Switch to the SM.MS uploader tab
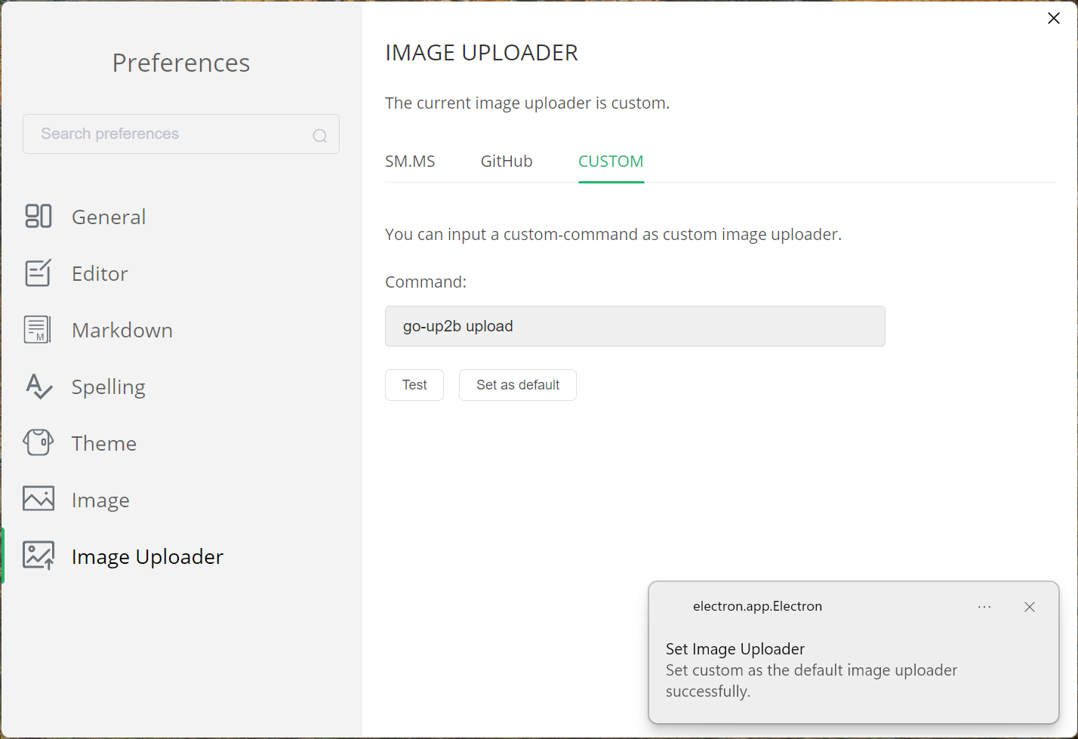 [410, 161]
